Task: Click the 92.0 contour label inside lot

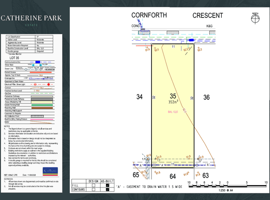Action: pos(185,111)
